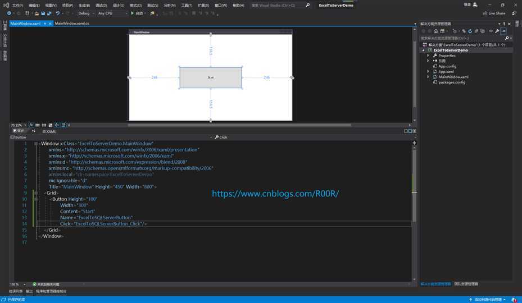Toggle the disable project code icon
The height and width of the screenshot is (303, 522).
[63, 125]
